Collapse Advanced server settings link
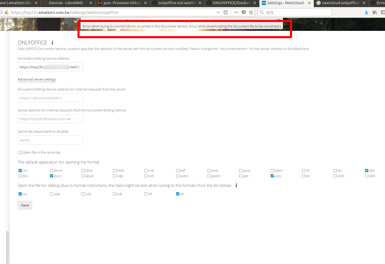385x264 pixels. point(37,80)
